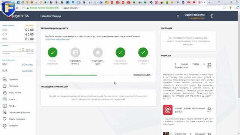Open the Служба поддержки menu item

point(17,119)
